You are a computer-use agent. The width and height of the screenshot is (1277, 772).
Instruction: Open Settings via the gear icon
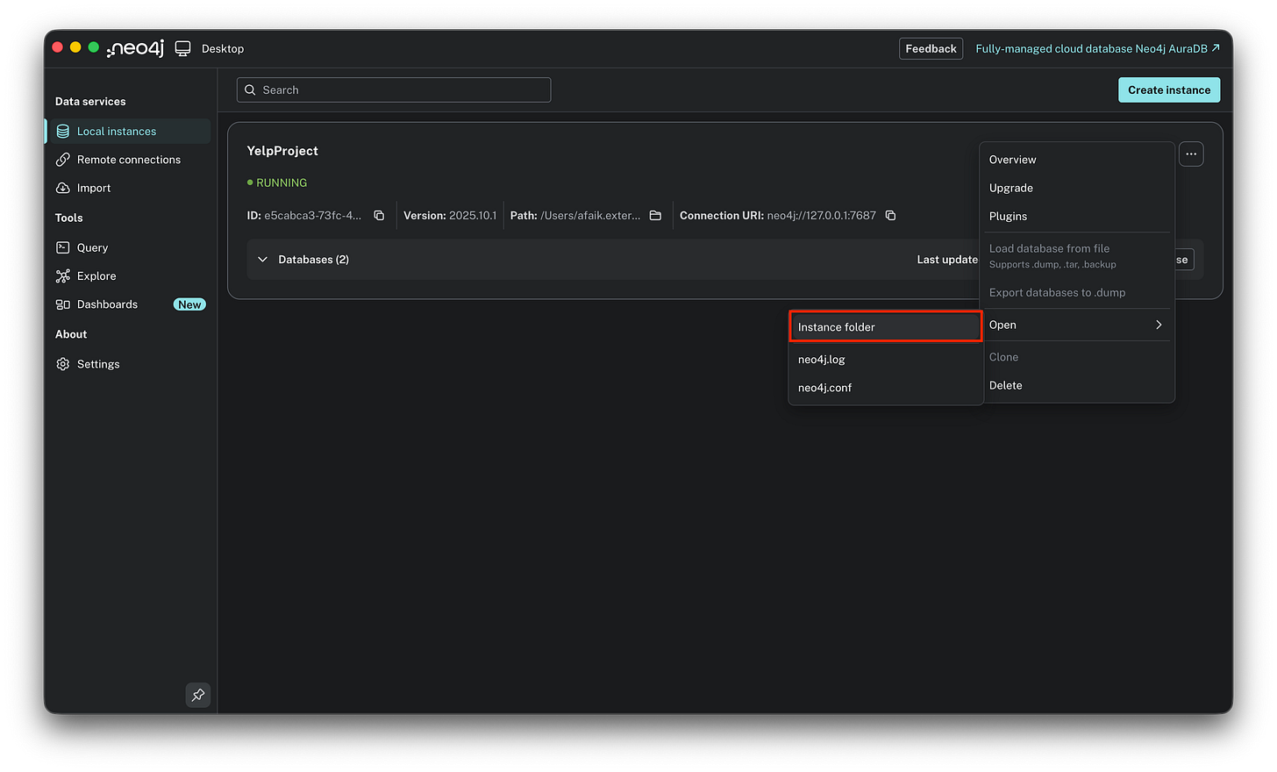(x=62, y=363)
